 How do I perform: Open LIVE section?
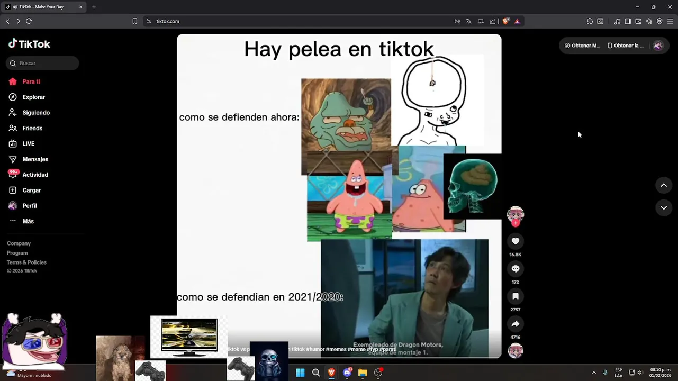click(x=22, y=144)
